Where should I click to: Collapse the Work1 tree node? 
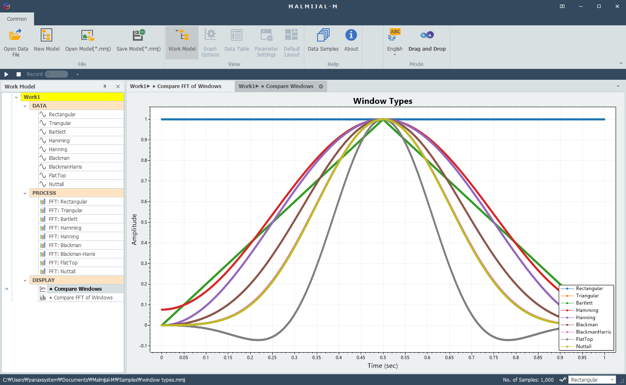16,97
